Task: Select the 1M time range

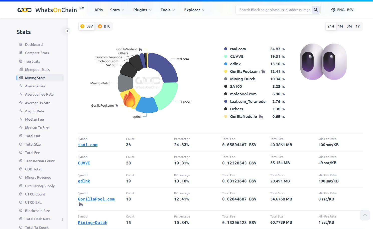Action: [x=340, y=26]
